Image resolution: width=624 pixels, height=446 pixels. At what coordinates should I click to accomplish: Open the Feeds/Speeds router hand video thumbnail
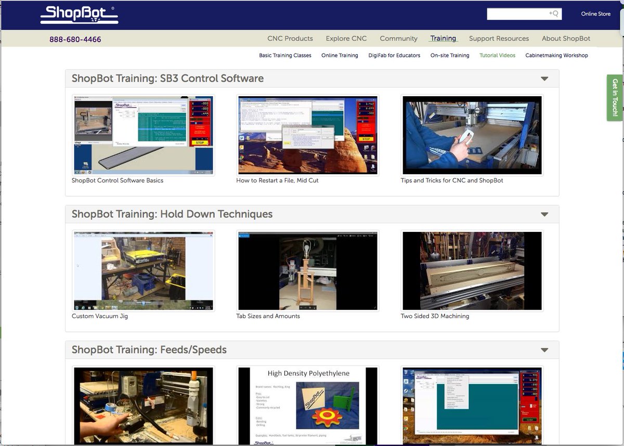[x=144, y=405]
